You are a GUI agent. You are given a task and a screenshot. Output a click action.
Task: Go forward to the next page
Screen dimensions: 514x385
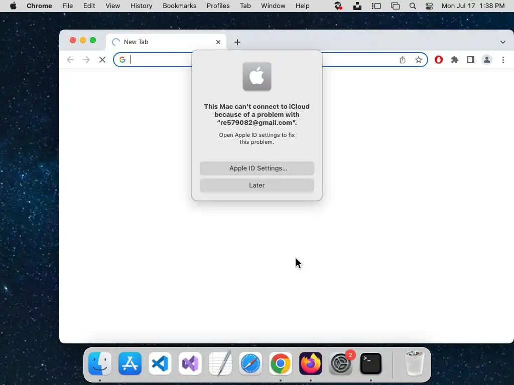86,60
